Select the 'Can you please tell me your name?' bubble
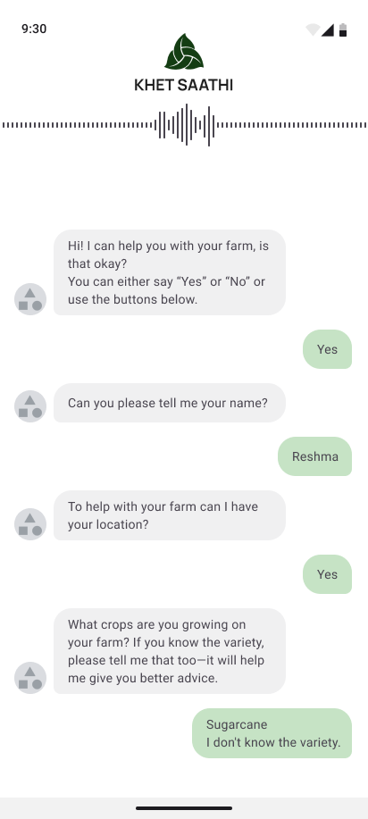This screenshot has height=819, width=368. pyautogui.click(x=170, y=403)
